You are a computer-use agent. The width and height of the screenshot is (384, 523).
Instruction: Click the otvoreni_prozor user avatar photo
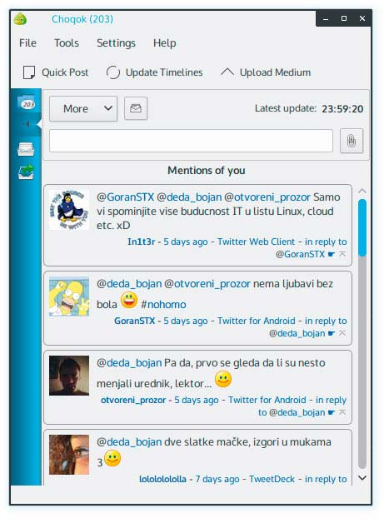[x=69, y=376]
